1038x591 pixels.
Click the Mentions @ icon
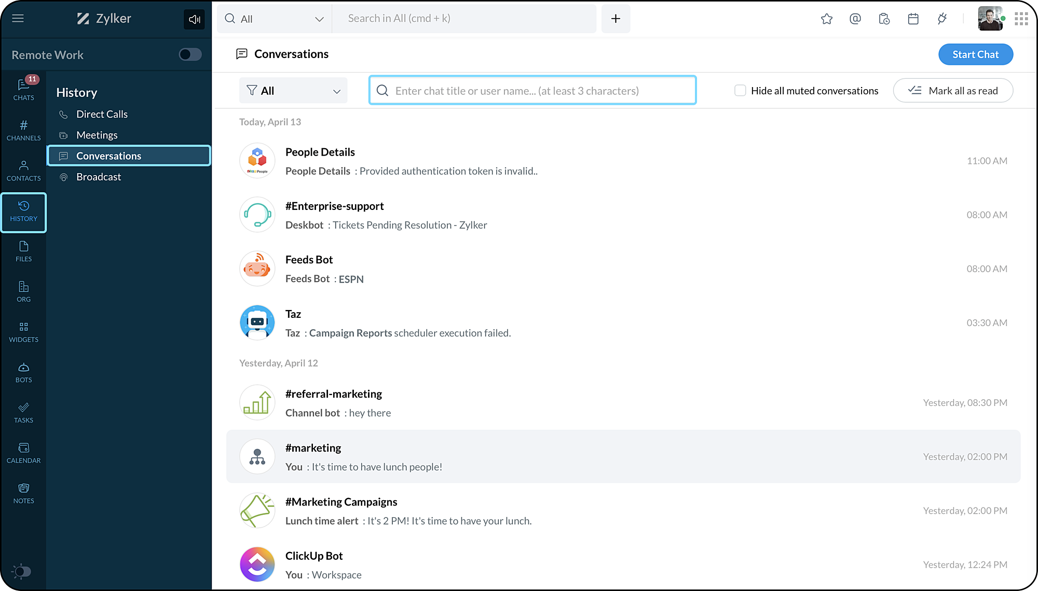tap(855, 19)
